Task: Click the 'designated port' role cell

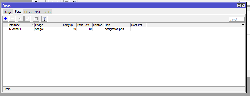Action: 117,29
